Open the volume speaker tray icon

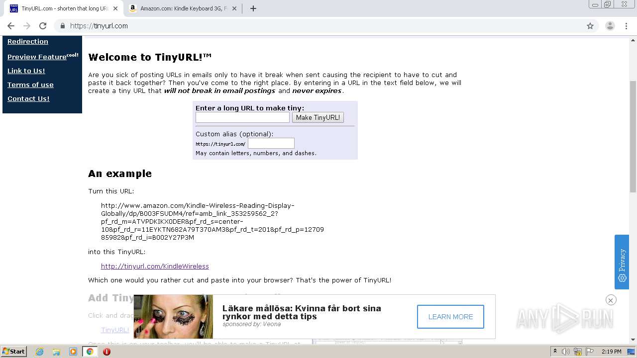click(566, 352)
